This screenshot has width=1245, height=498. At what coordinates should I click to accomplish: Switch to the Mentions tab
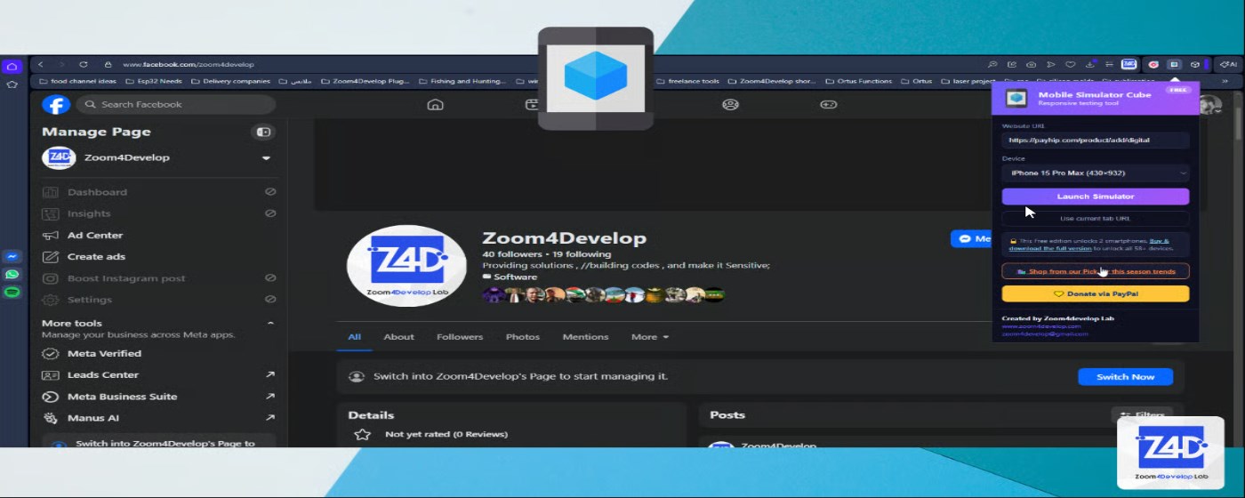coord(585,337)
